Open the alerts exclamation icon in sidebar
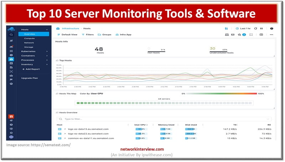The height and width of the screenshot is (162, 285). [x=11, y=55]
